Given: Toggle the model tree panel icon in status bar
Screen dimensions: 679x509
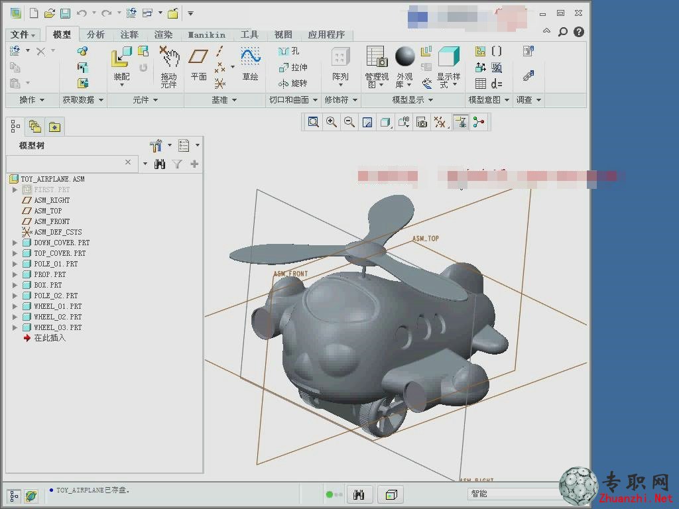Looking at the screenshot, I should point(14,496).
